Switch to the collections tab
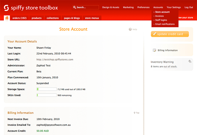 (x=53, y=18)
